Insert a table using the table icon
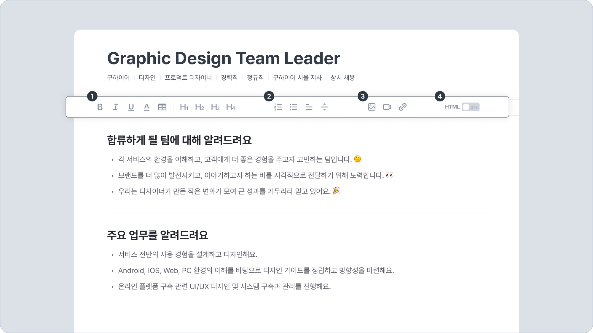The width and height of the screenshot is (593, 333). coord(162,107)
